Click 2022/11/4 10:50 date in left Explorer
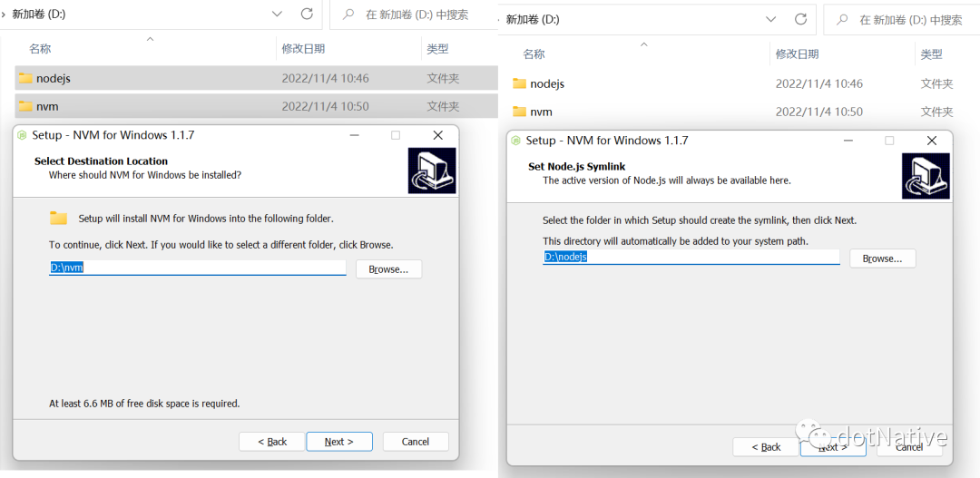Viewport: 980px width, 478px height. click(x=325, y=107)
